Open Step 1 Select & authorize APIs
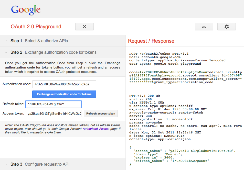Image resolution: width=244 pixels, height=170 pixels. 63,41
